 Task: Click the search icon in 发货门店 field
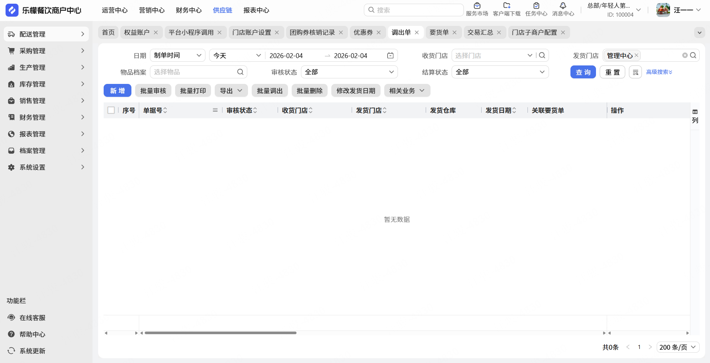[x=693, y=55]
